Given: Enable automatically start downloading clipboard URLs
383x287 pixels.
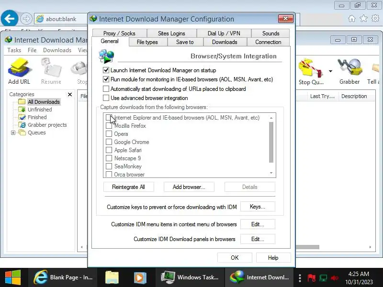Looking at the screenshot, I should (x=106, y=89).
